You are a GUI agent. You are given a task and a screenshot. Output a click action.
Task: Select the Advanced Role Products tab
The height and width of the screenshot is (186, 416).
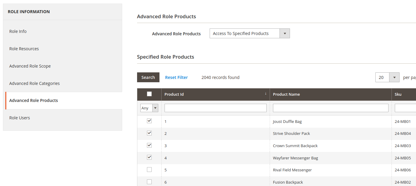coord(33,100)
